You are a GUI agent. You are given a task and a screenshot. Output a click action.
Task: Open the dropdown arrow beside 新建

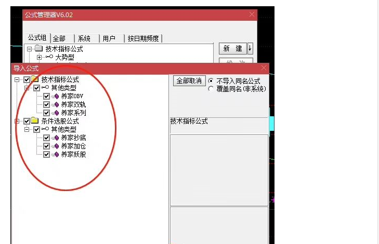tap(250, 48)
